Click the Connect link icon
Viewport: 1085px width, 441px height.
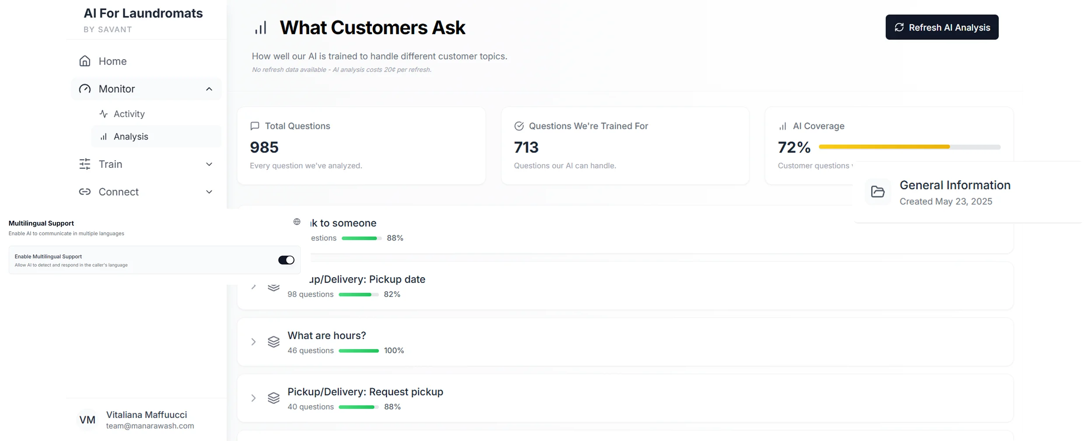[85, 192]
